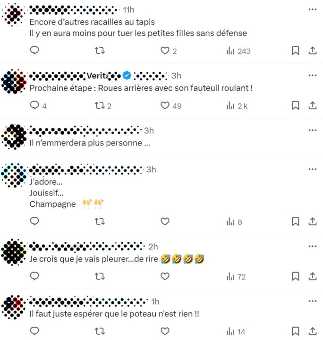Open more options on 'Il n'emmerdera plus personne' tweet
This screenshot has width=323, height=340.
[x=313, y=130]
